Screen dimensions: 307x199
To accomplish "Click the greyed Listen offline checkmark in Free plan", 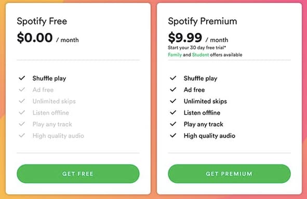I will 22,112.
